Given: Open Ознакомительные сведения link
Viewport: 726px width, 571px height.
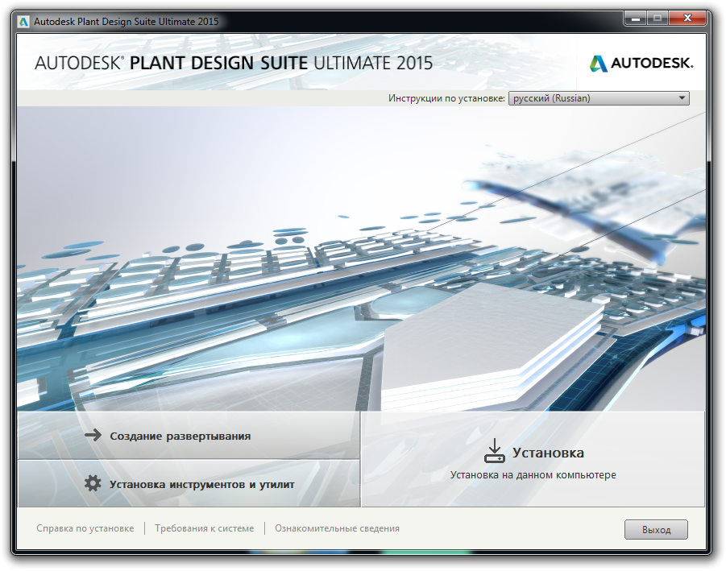Looking at the screenshot, I should click(x=337, y=528).
